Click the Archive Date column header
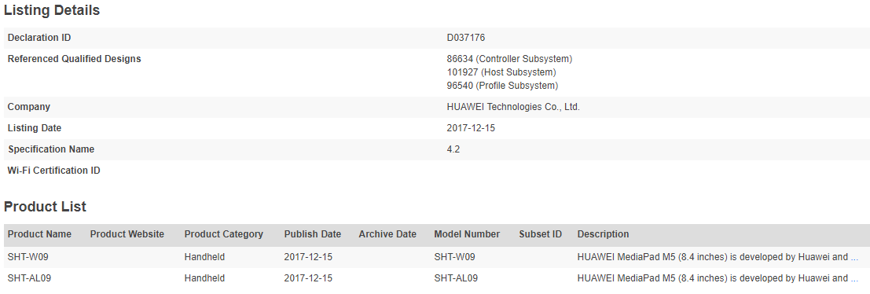This screenshot has height=294, width=870. click(387, 234)
